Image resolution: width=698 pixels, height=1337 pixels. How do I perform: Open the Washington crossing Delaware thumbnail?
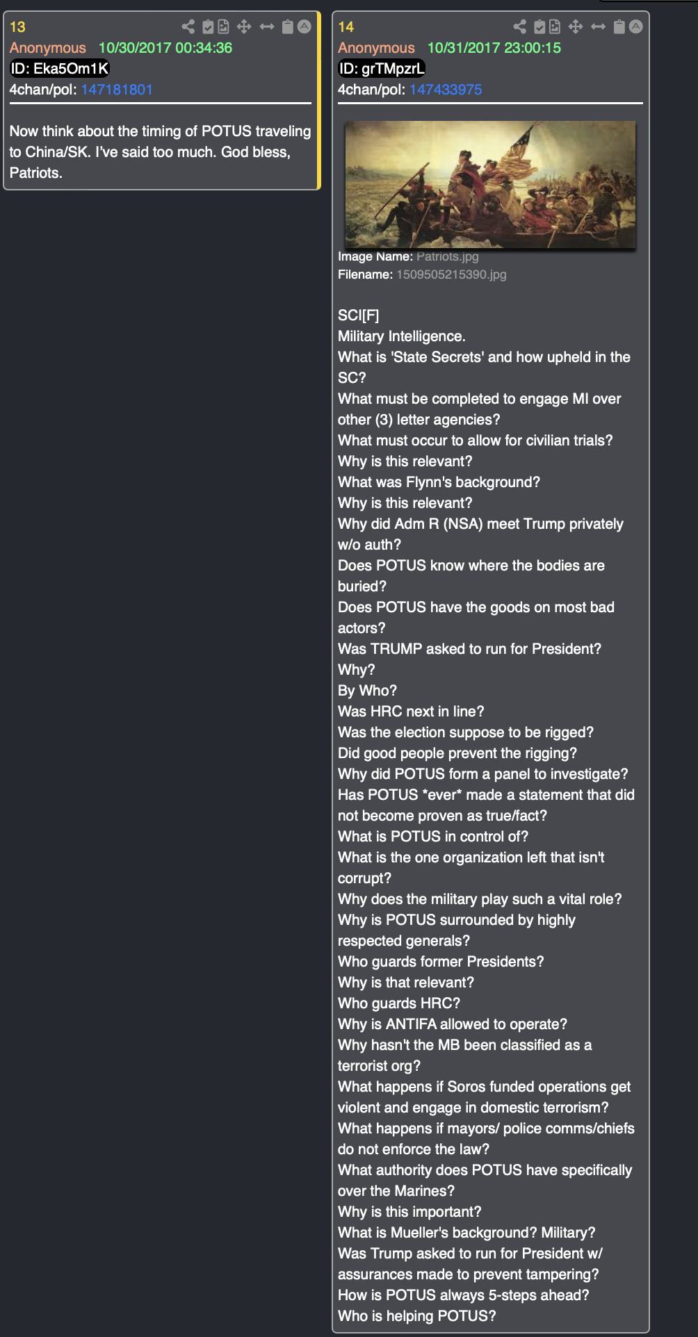click(x=490, y=184)
